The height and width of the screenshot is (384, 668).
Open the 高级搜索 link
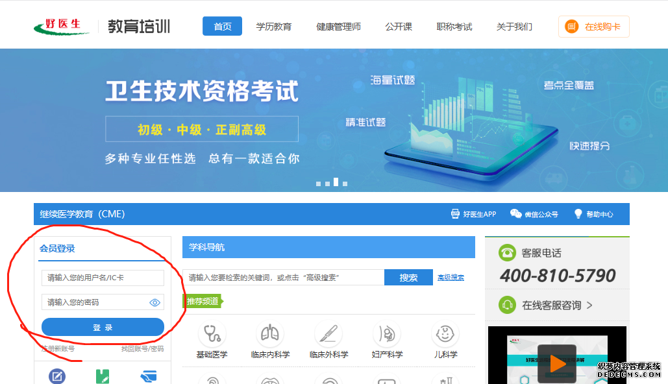[x=451, y=278]
